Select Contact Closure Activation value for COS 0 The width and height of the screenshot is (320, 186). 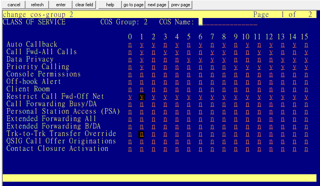pos(130,149)
